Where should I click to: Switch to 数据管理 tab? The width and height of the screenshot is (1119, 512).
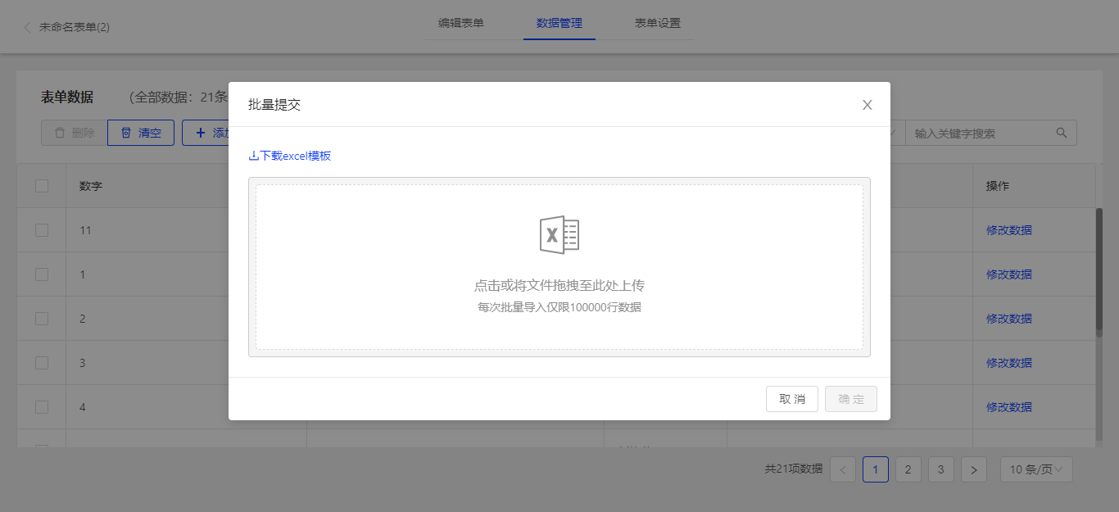[x=559, y=23]
